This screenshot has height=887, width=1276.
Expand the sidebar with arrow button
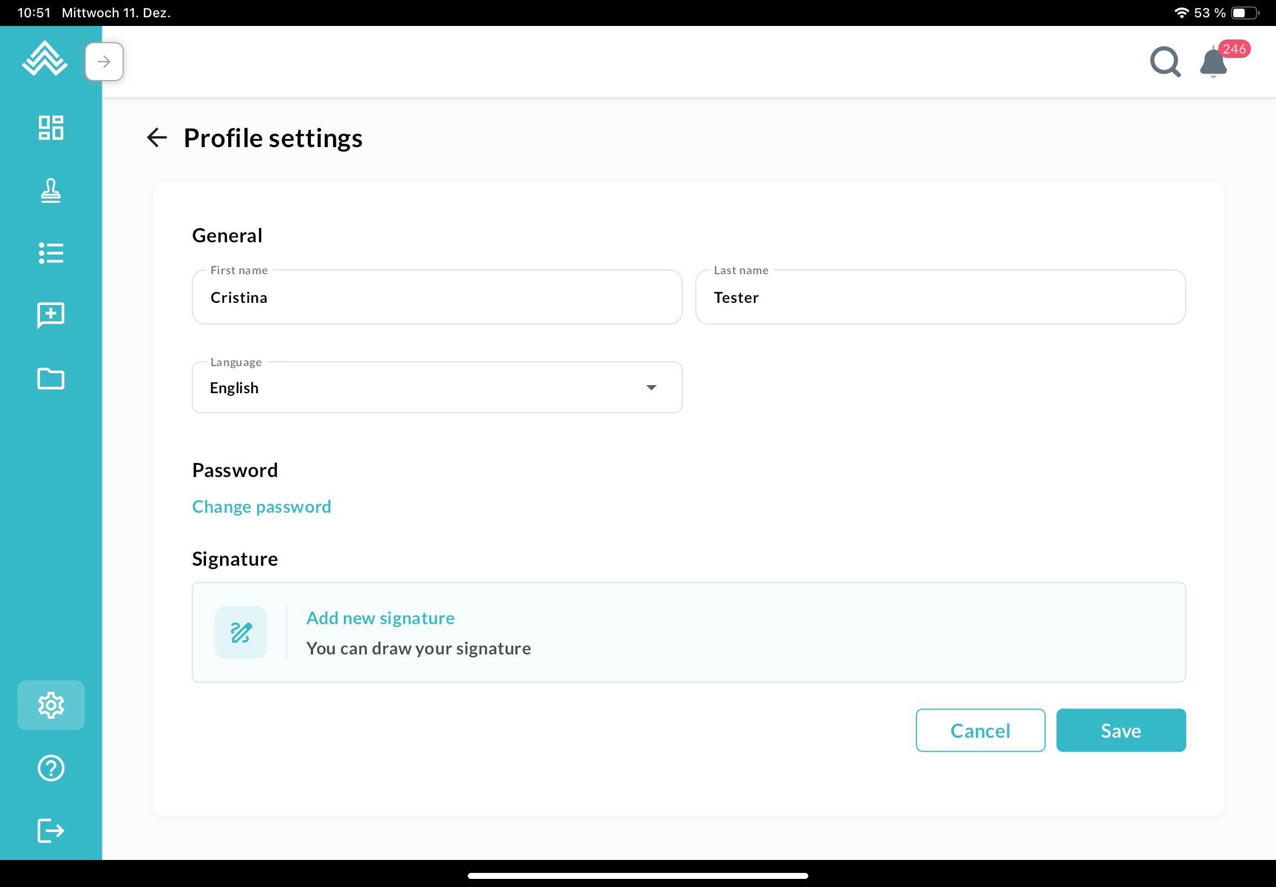[x=104, y=62]
